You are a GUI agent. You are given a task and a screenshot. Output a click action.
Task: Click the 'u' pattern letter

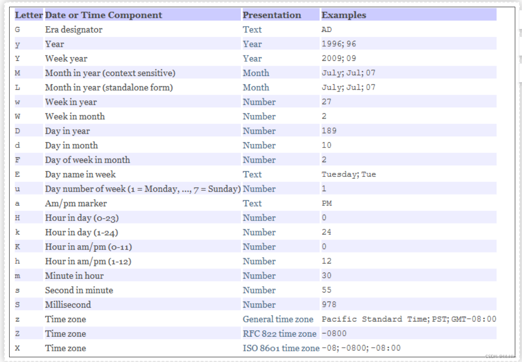pos(17,189)
